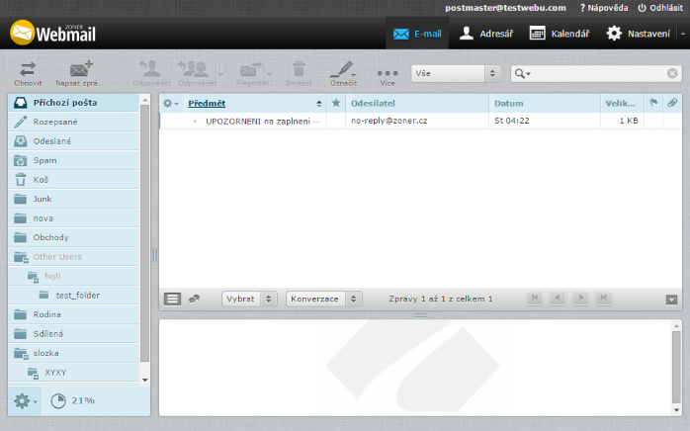Image resolution: width=690 pixels, height=431 pixels.
Task: Compose a new message with Napsat zprávu
Action: point(80,68)
